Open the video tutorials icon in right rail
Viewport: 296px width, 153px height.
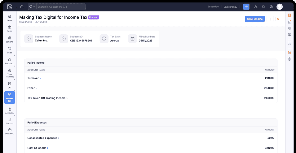289,35
